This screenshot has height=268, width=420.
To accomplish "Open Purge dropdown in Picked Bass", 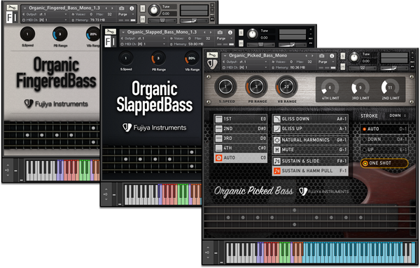I will [x=326, y=62].
